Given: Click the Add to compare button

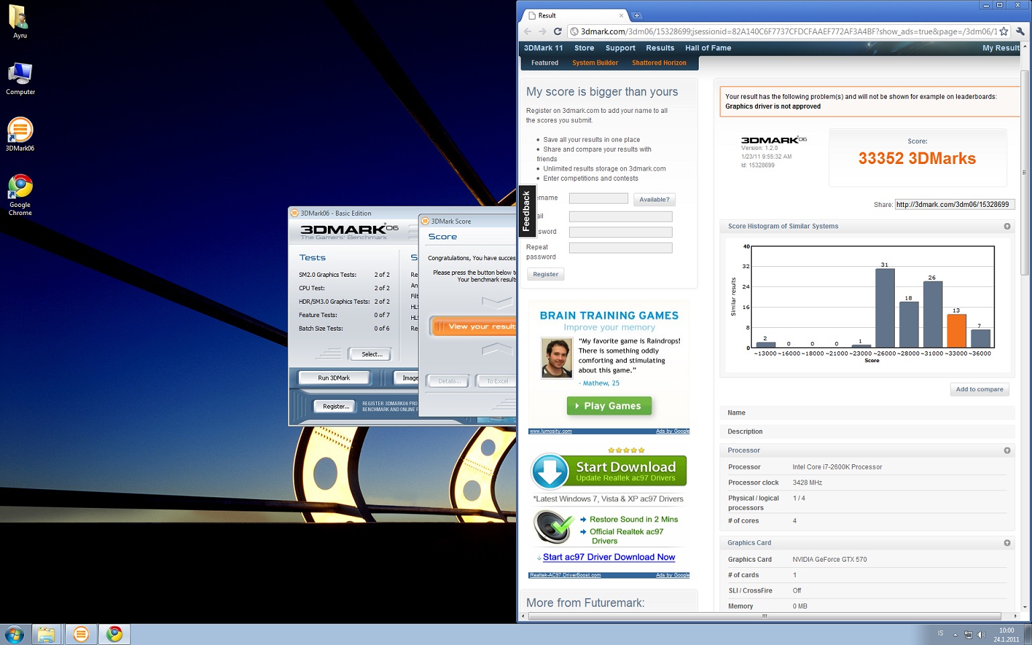Looking at the screenshot, I should pos(979,390).
